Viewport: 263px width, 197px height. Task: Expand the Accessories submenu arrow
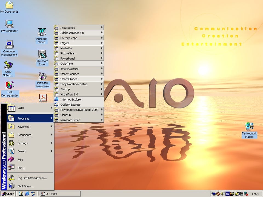102,27
